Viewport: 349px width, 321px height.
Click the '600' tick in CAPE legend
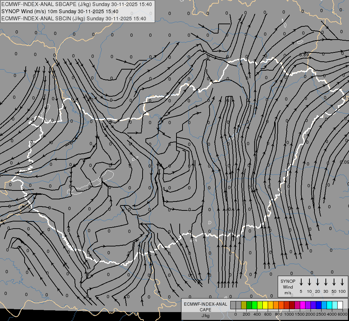point(268,314)
